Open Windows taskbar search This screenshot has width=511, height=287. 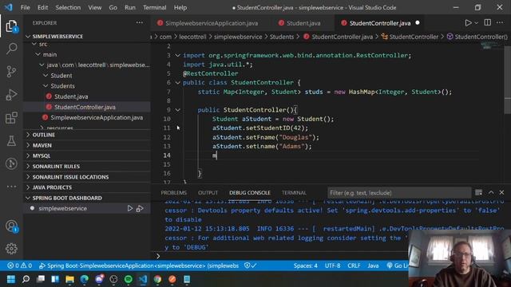pos(26,279)
